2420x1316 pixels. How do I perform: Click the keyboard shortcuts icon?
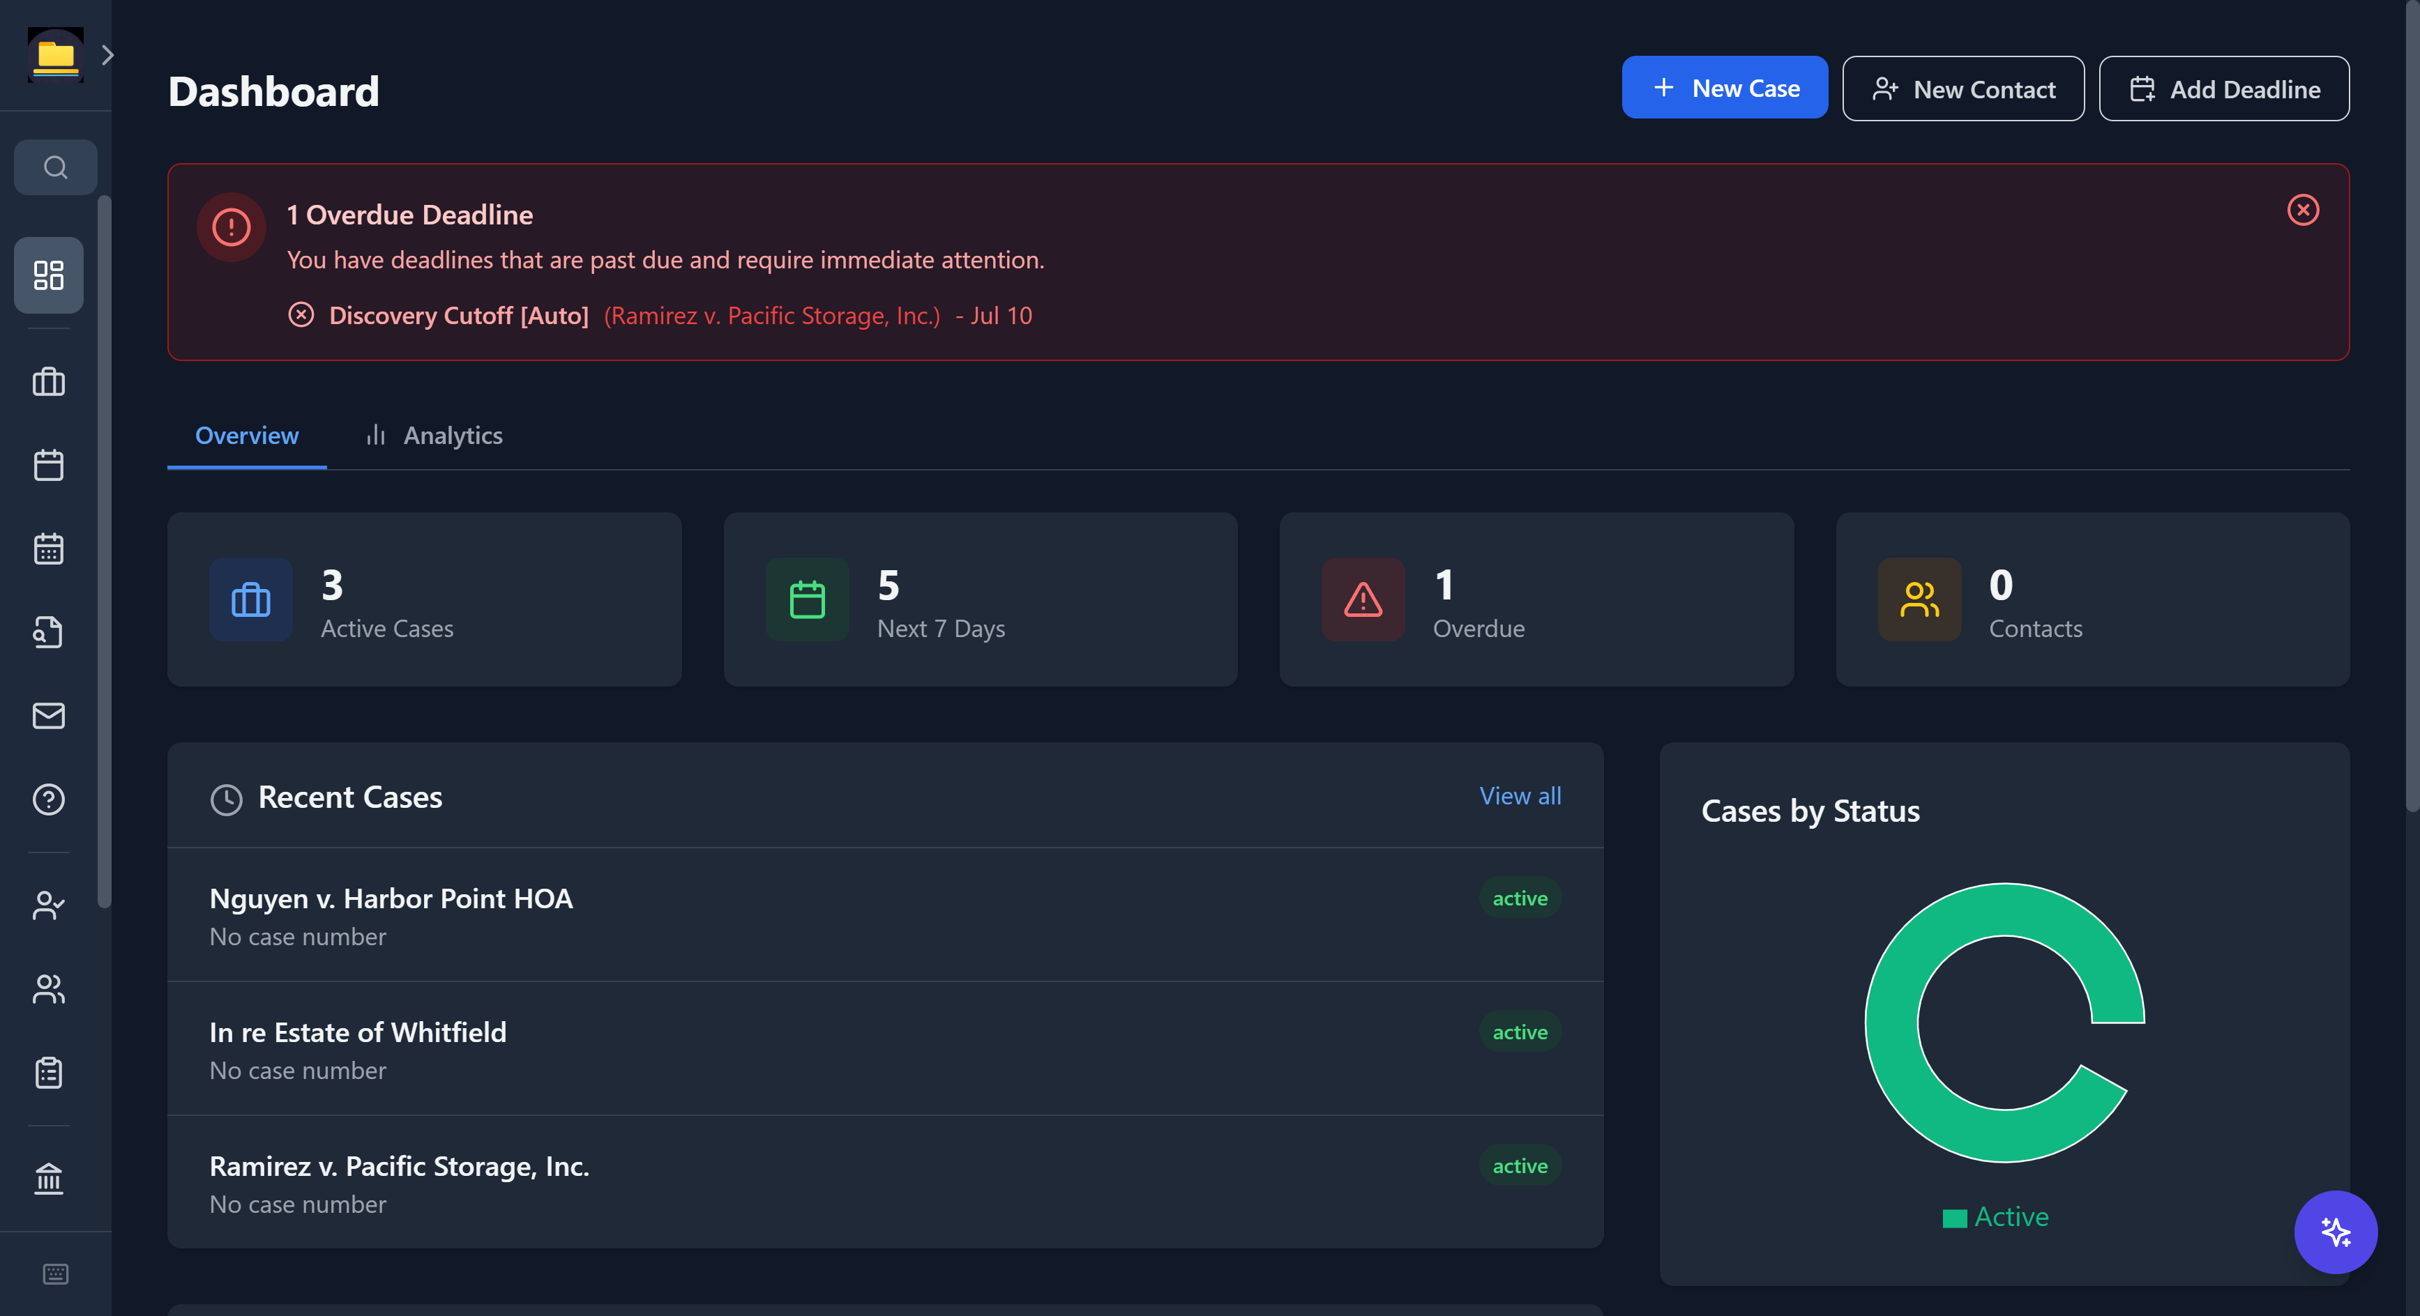[x=55, y=1273]
